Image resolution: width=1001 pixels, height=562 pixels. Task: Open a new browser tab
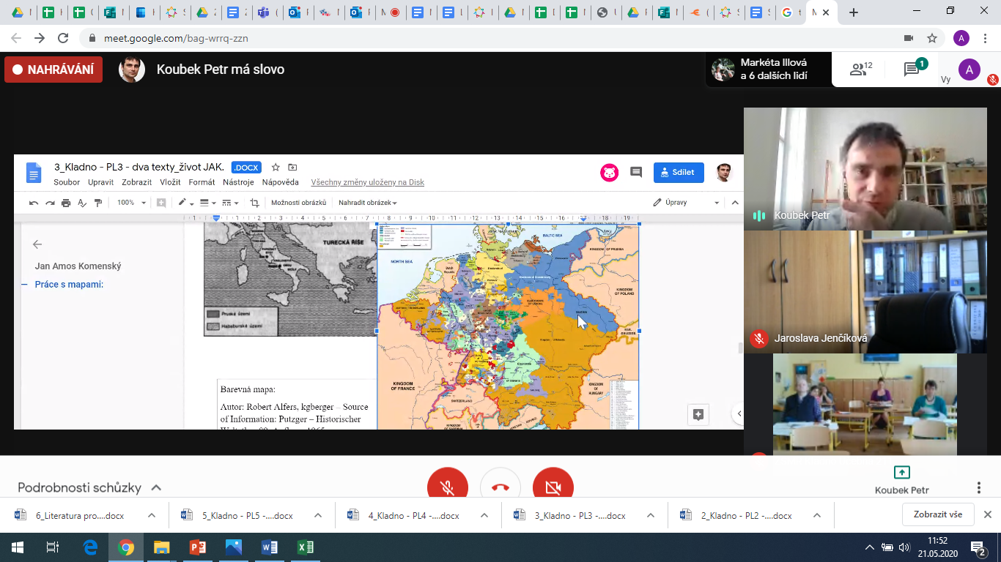pyautogui.click(x=854, y=12)
